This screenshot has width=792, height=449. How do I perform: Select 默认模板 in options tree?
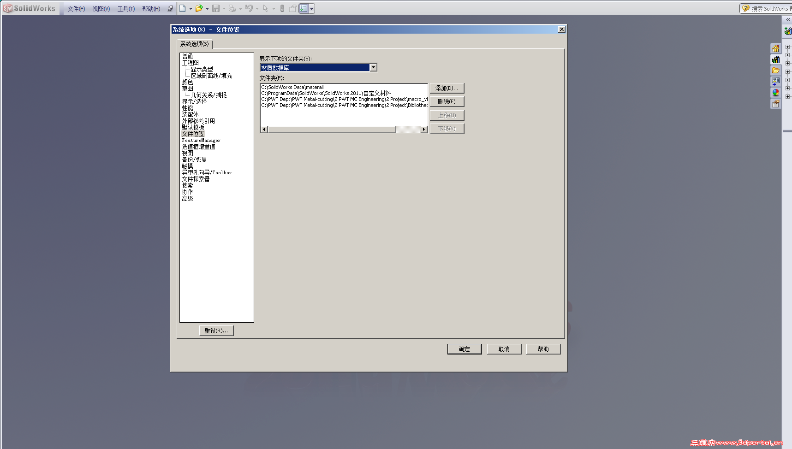[x=193, y=127]
